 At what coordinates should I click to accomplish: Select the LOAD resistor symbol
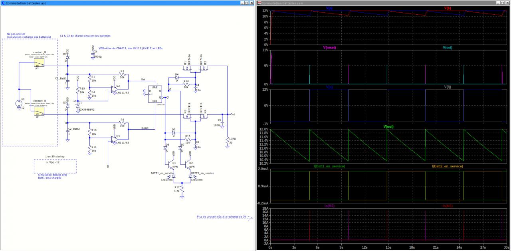227,141
